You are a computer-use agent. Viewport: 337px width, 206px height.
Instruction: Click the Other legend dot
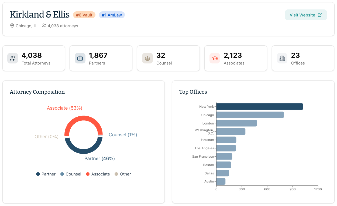[116, 174]
